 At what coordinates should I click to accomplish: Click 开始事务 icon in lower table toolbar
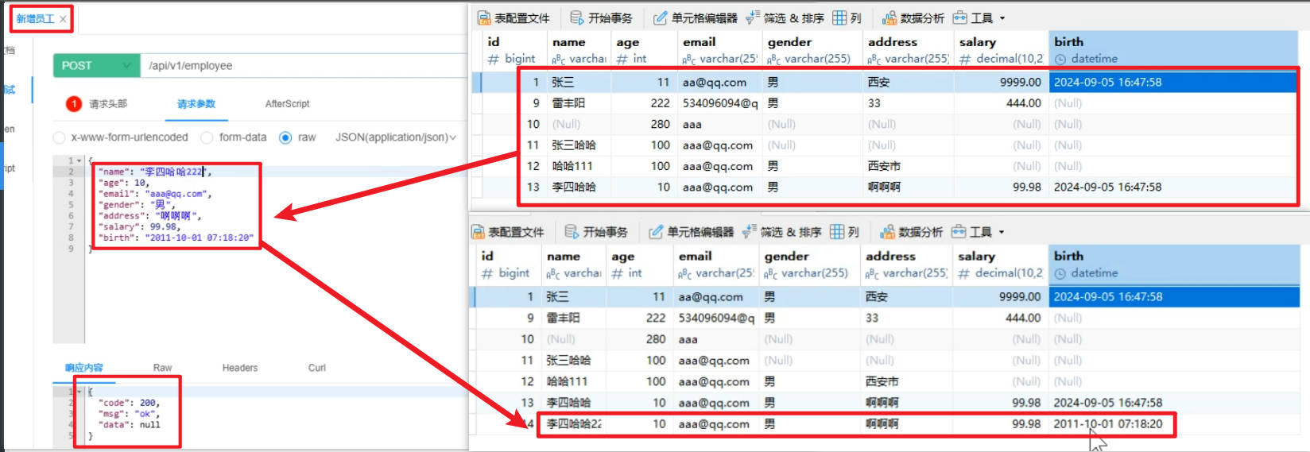coord(572,232)
